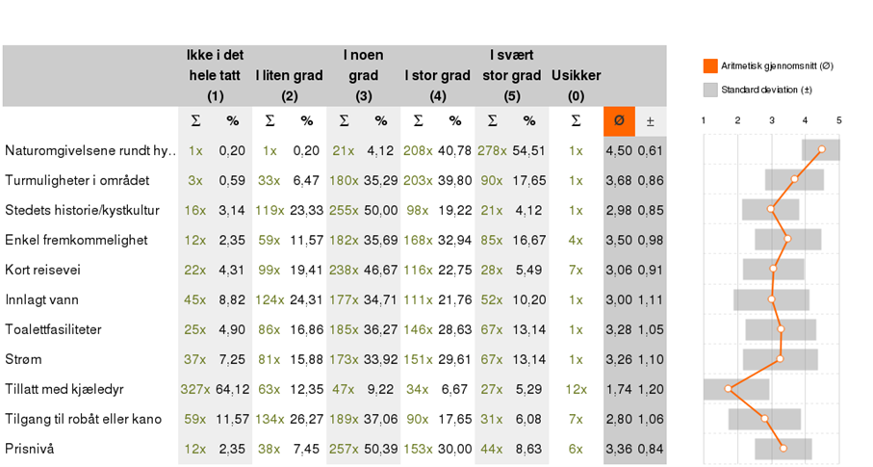The height and width of the screenshot is (467, 873).
Task: Click the gray Standard deviation legend swatch
Action: 710,90
